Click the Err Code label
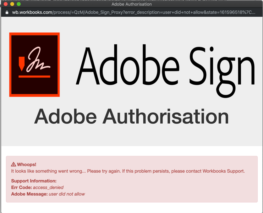 point(21,188)
